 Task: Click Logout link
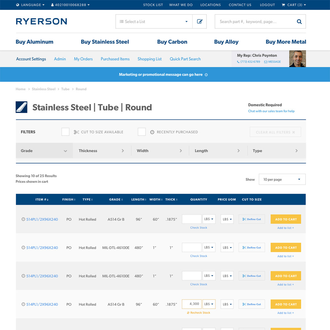pyautogui.click(x=267, y=5)
